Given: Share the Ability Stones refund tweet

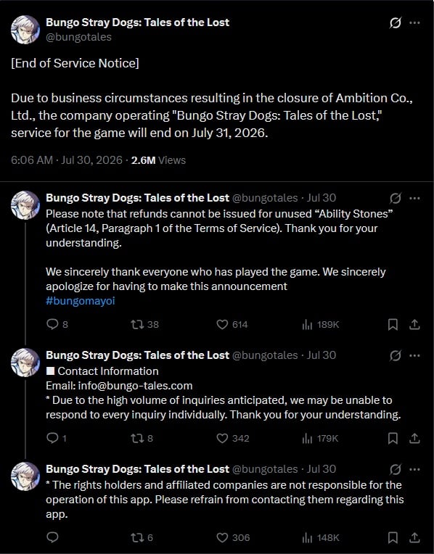Looking at the screenshot, I should [414, 324].
